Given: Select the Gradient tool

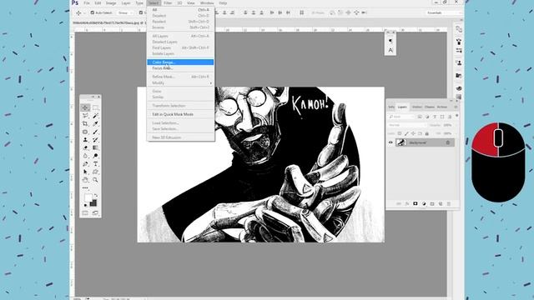Looking at the screenshot, I should pyautogui.click(x=95, y=147).
